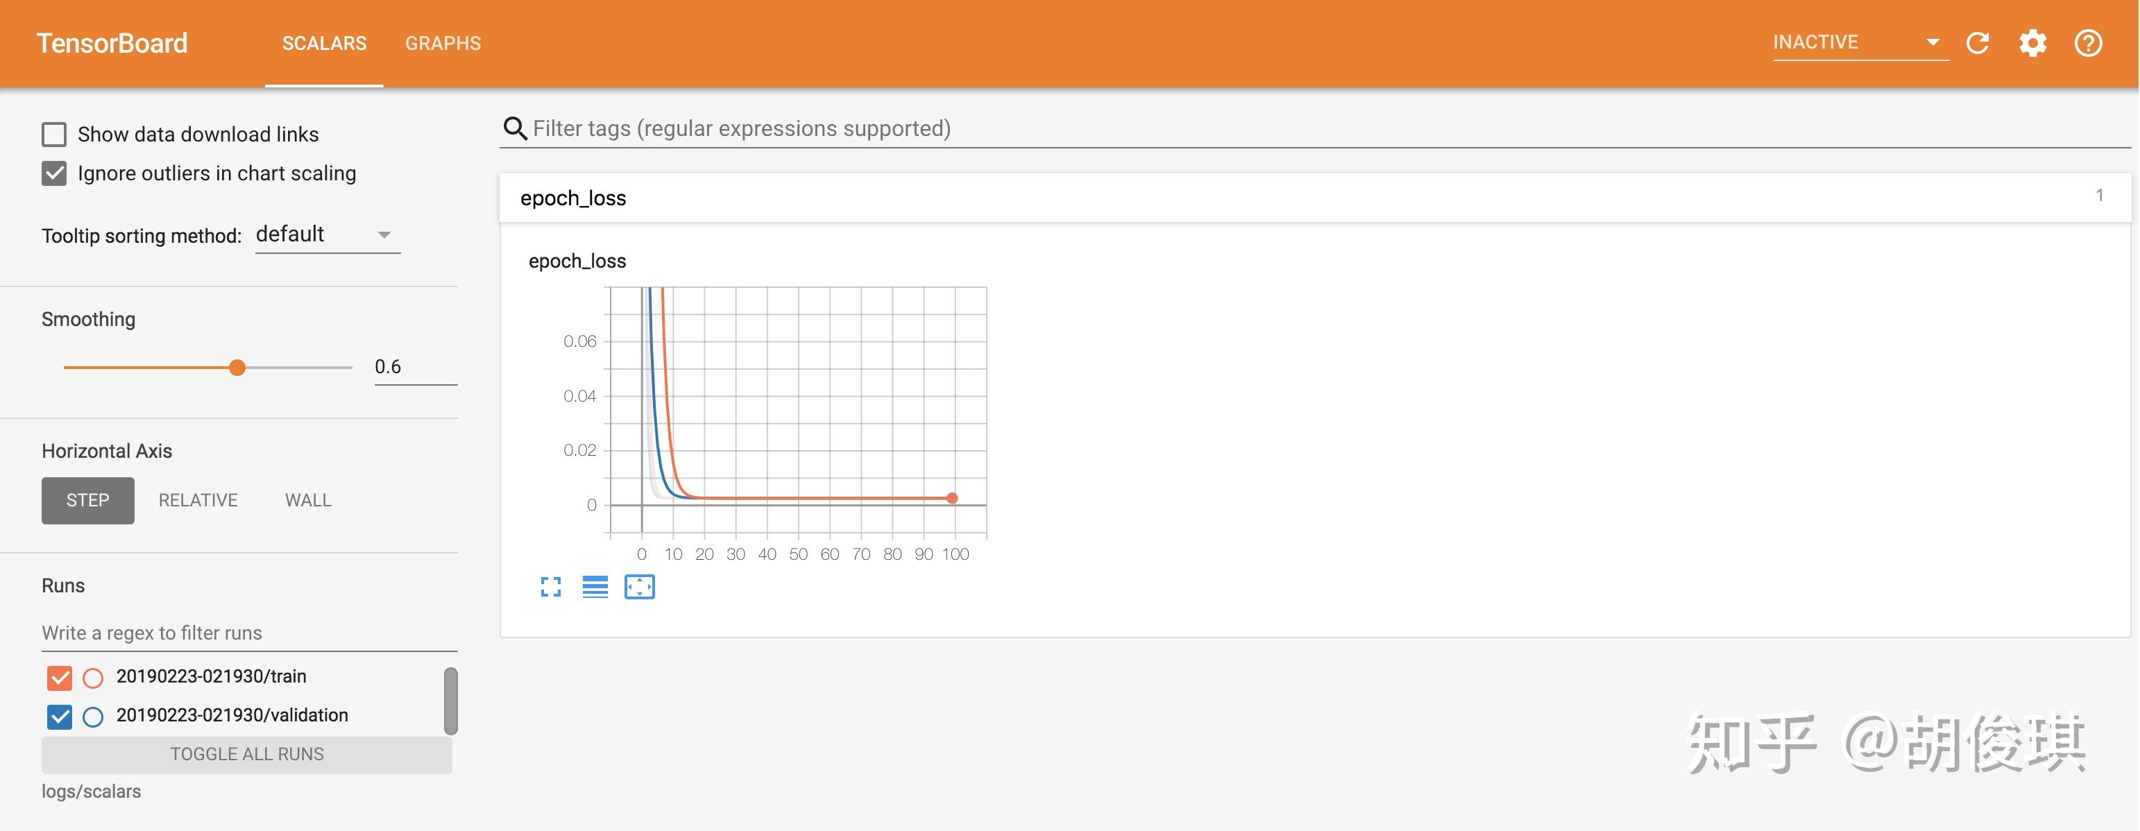This screenshot has height=831, width=2140.
Task: Select only validation run radio circle
Action: [93, 717]
